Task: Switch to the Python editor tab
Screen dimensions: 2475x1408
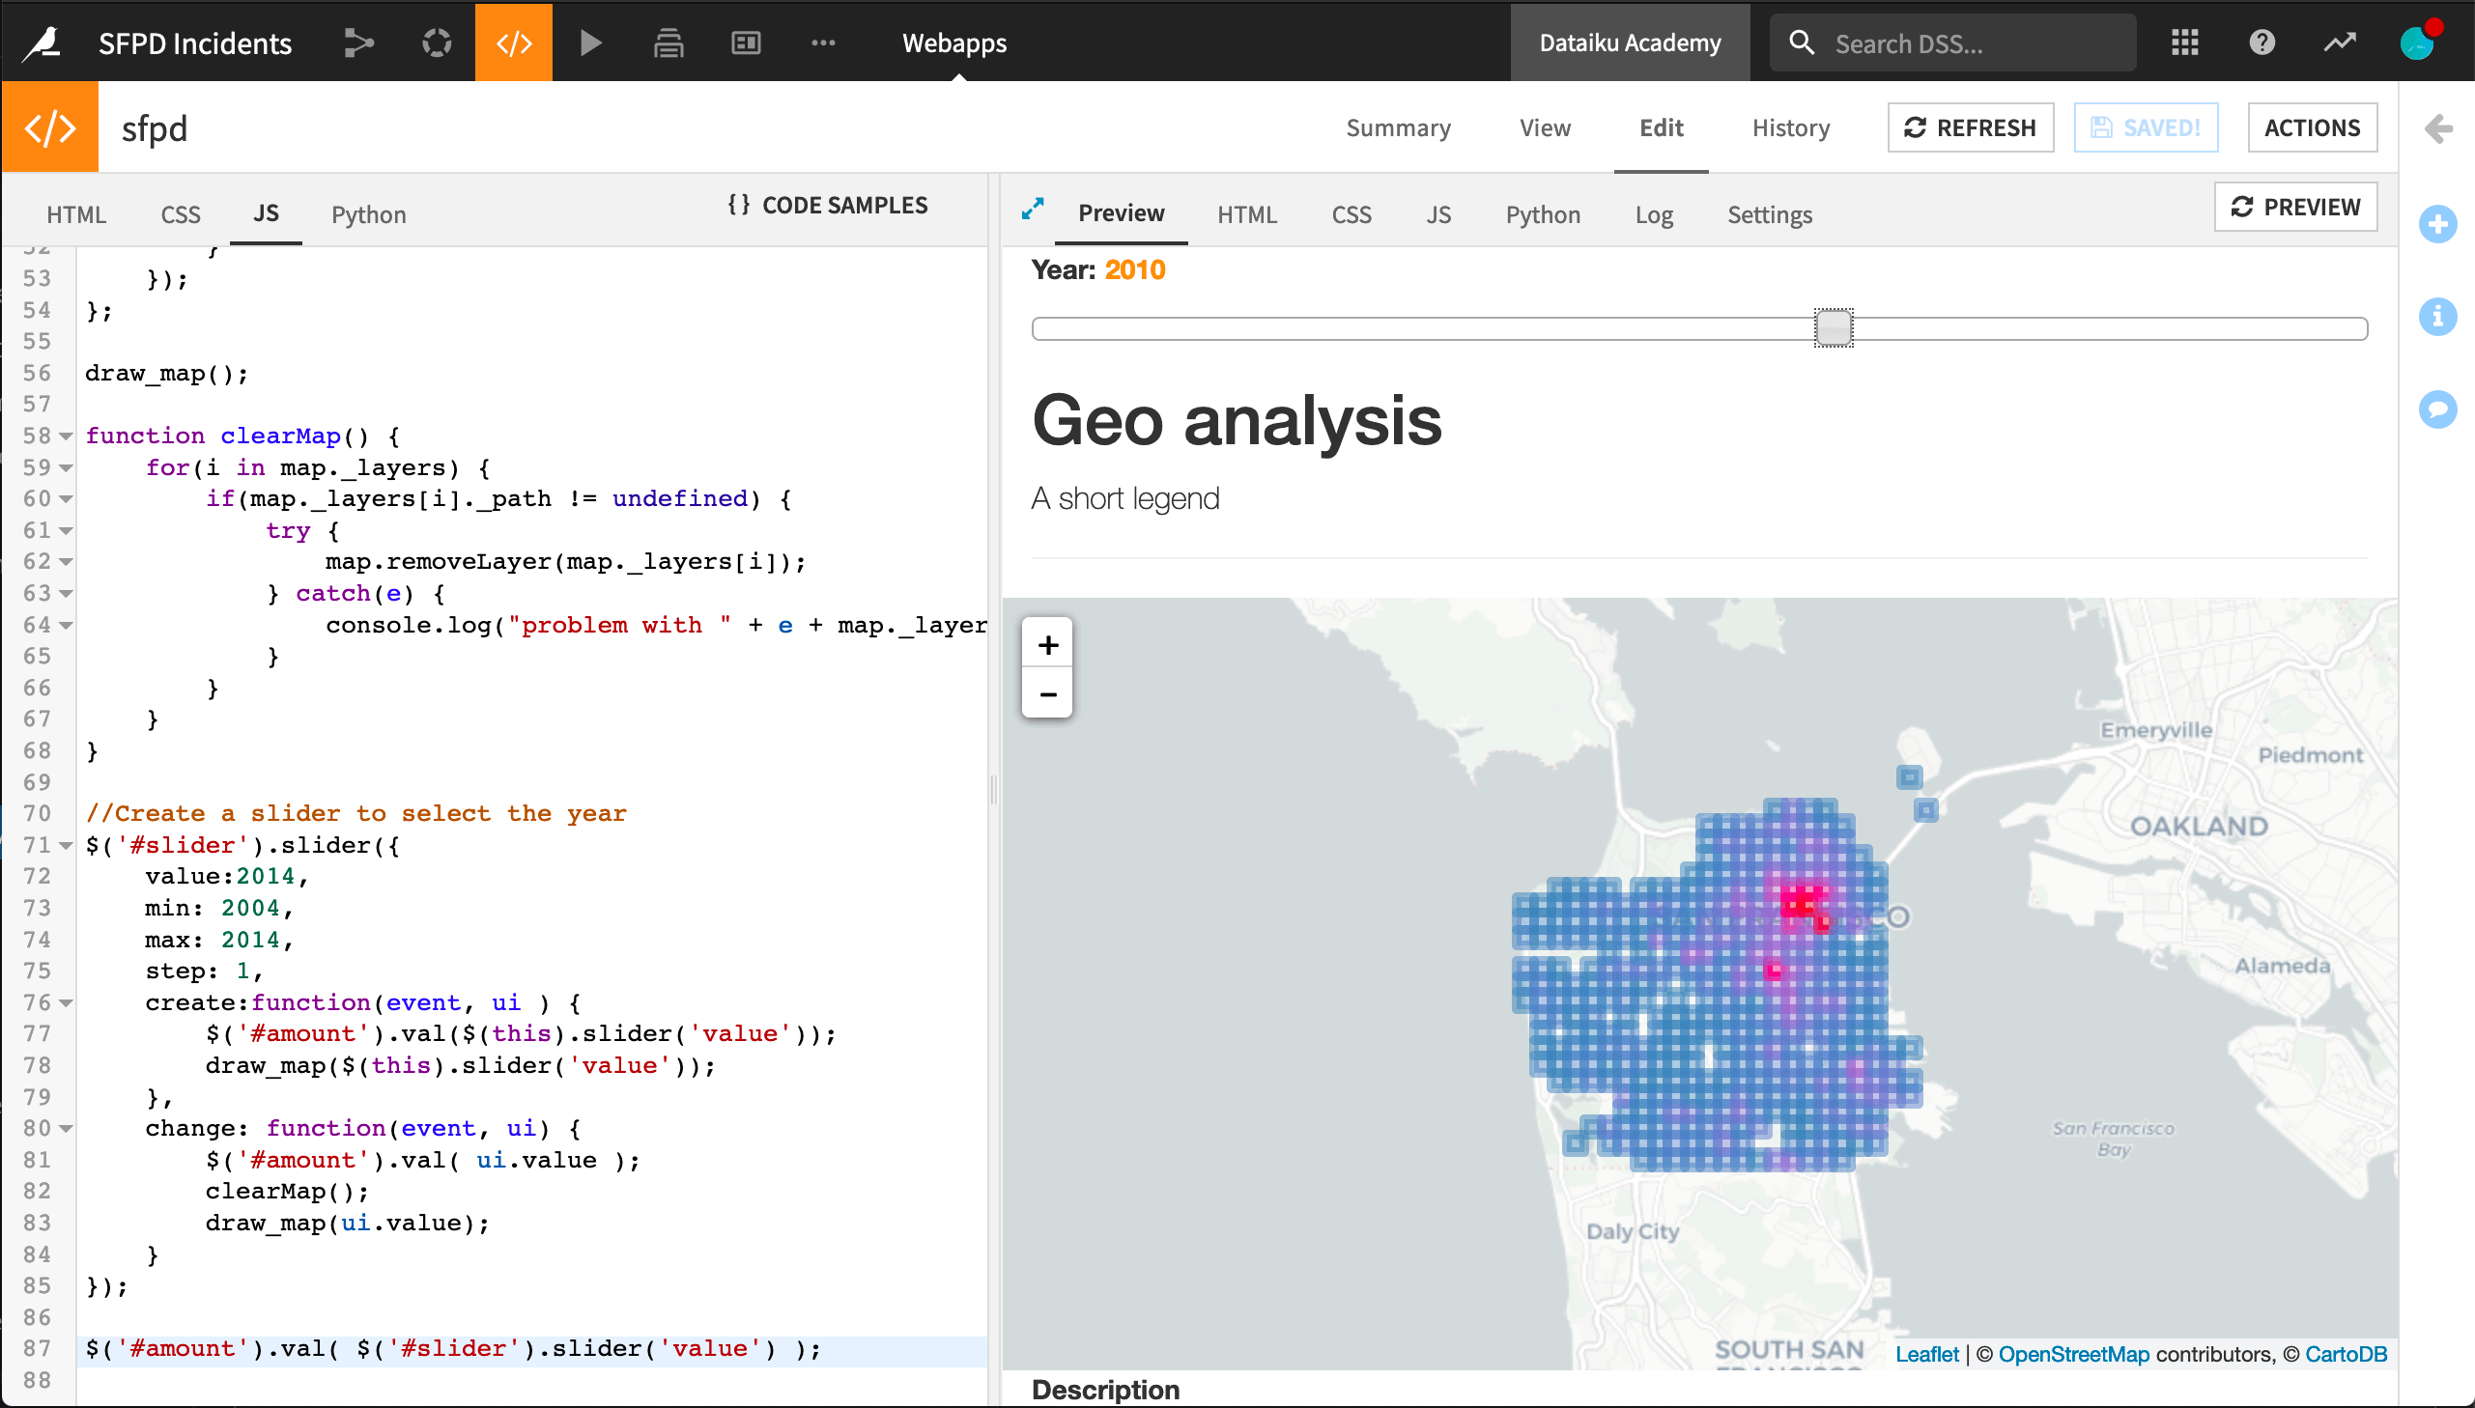Action: [x=368, y=214]
